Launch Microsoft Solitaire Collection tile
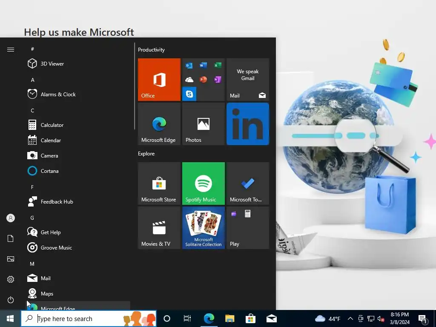This screenshot has width=436, height=327. click(x=203, y=228)
